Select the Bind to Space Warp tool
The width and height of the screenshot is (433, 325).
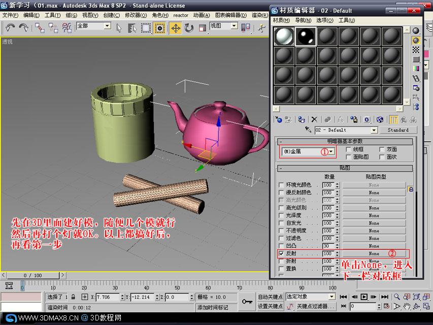66,28
